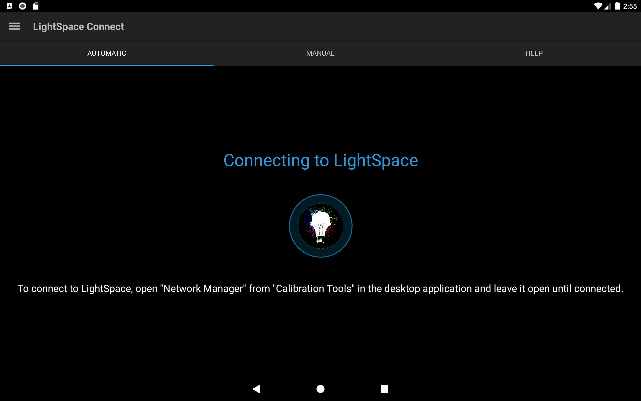Tap the circular record notification icon

tap(23, 6)
